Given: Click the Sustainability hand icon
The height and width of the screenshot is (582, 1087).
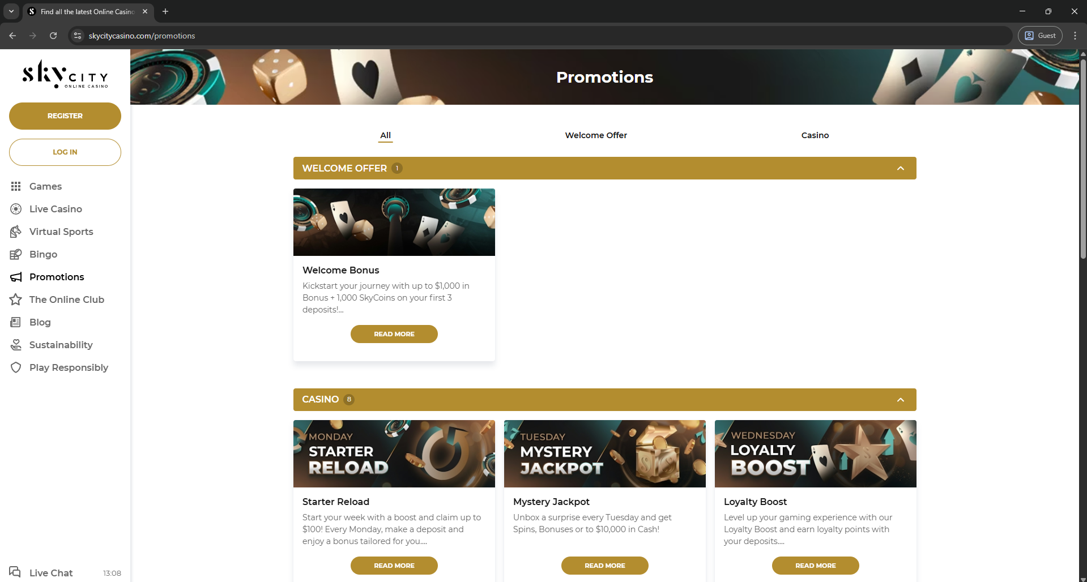Looking at the screenshot, I should [x=16, y=345].
